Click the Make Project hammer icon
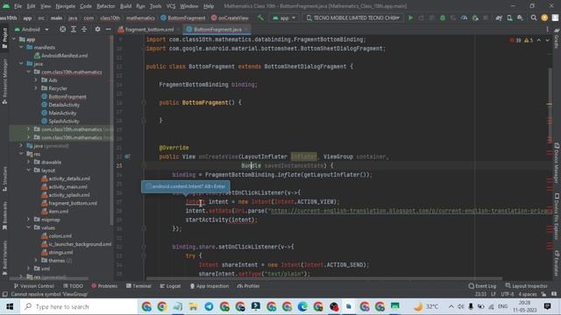Screen dimensions: 561x315 click(260, 17)
